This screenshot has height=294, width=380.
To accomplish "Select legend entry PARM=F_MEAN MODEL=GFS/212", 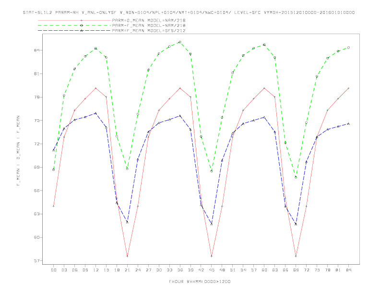I will point(149,31).
